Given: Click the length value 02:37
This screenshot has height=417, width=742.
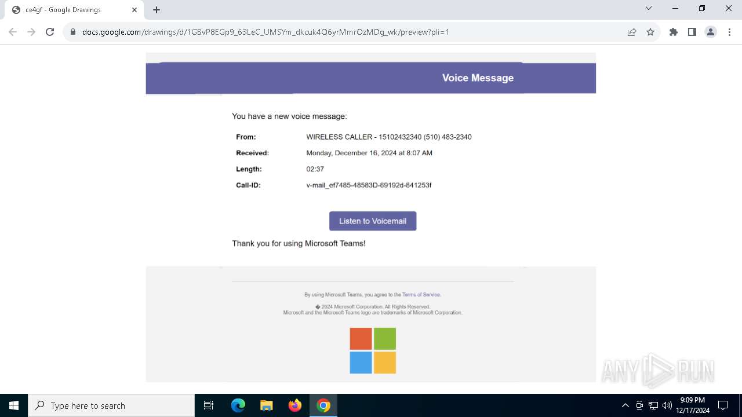Looking at the screenshot, I should point(315,169).
